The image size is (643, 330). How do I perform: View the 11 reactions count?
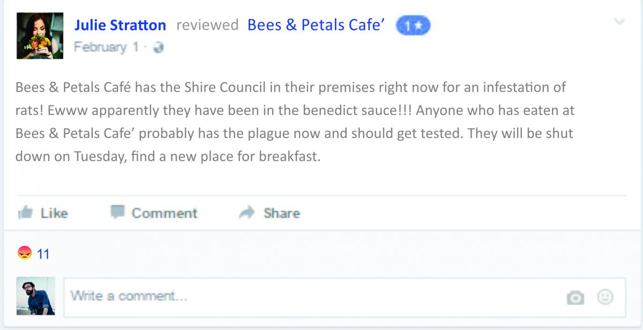tap(43, 254)
